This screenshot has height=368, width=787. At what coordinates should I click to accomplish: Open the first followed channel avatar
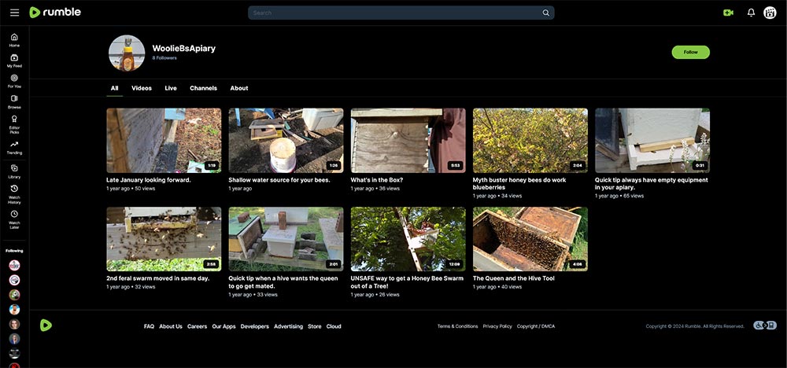14,265
